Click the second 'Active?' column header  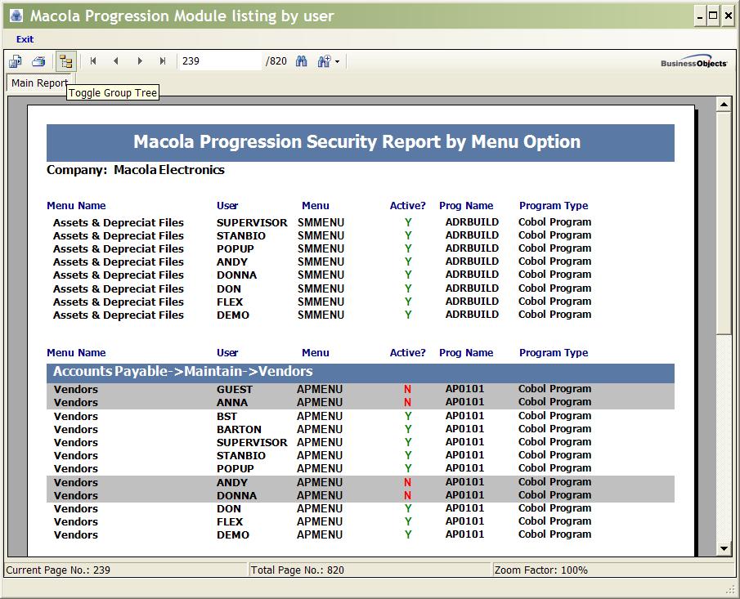click(x=408, y=353)
